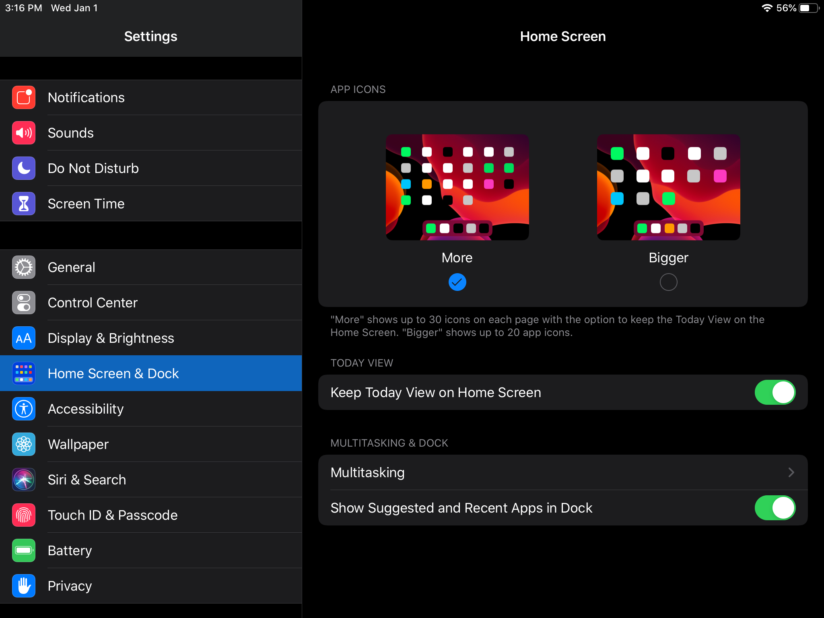Disable Show Suggested and Recent Apps switch
The image size is (824, 618).
click(775, 508)
